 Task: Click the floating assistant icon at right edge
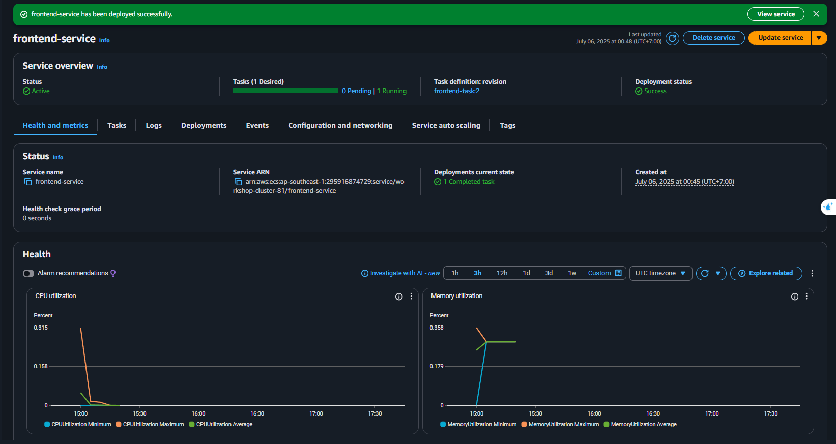(x=829, y=207)
